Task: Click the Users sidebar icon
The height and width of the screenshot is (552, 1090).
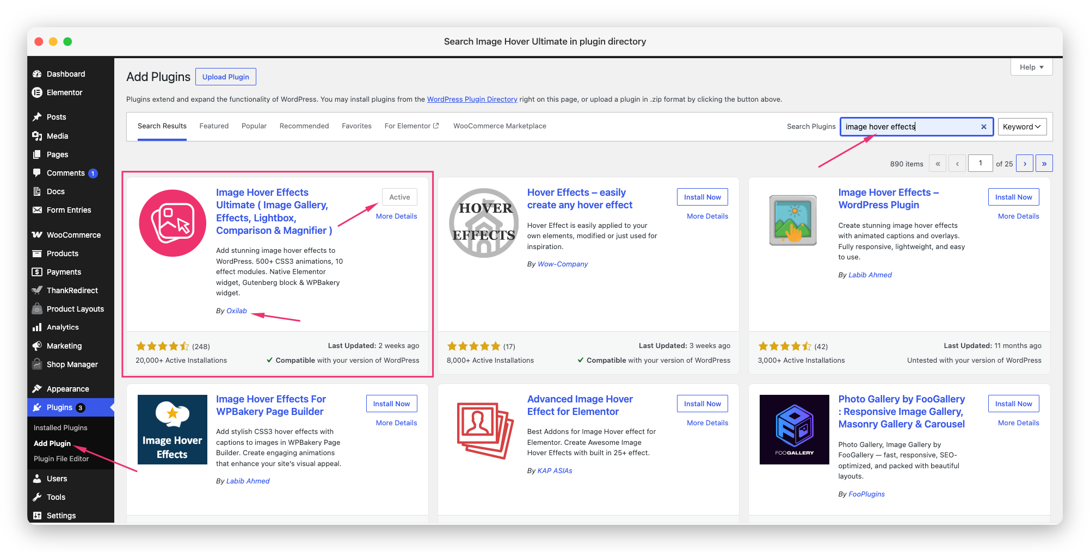Action: click(x=37, y=479)
